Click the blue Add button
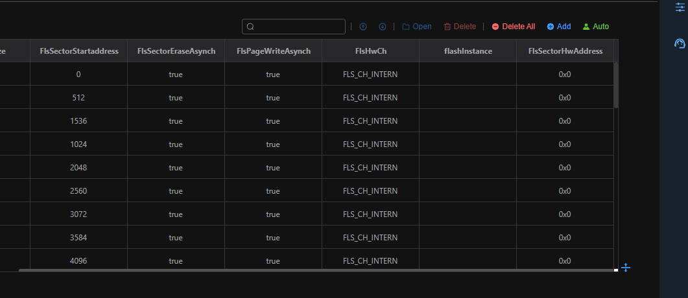688x298 pixels. [x=559, y=27]
